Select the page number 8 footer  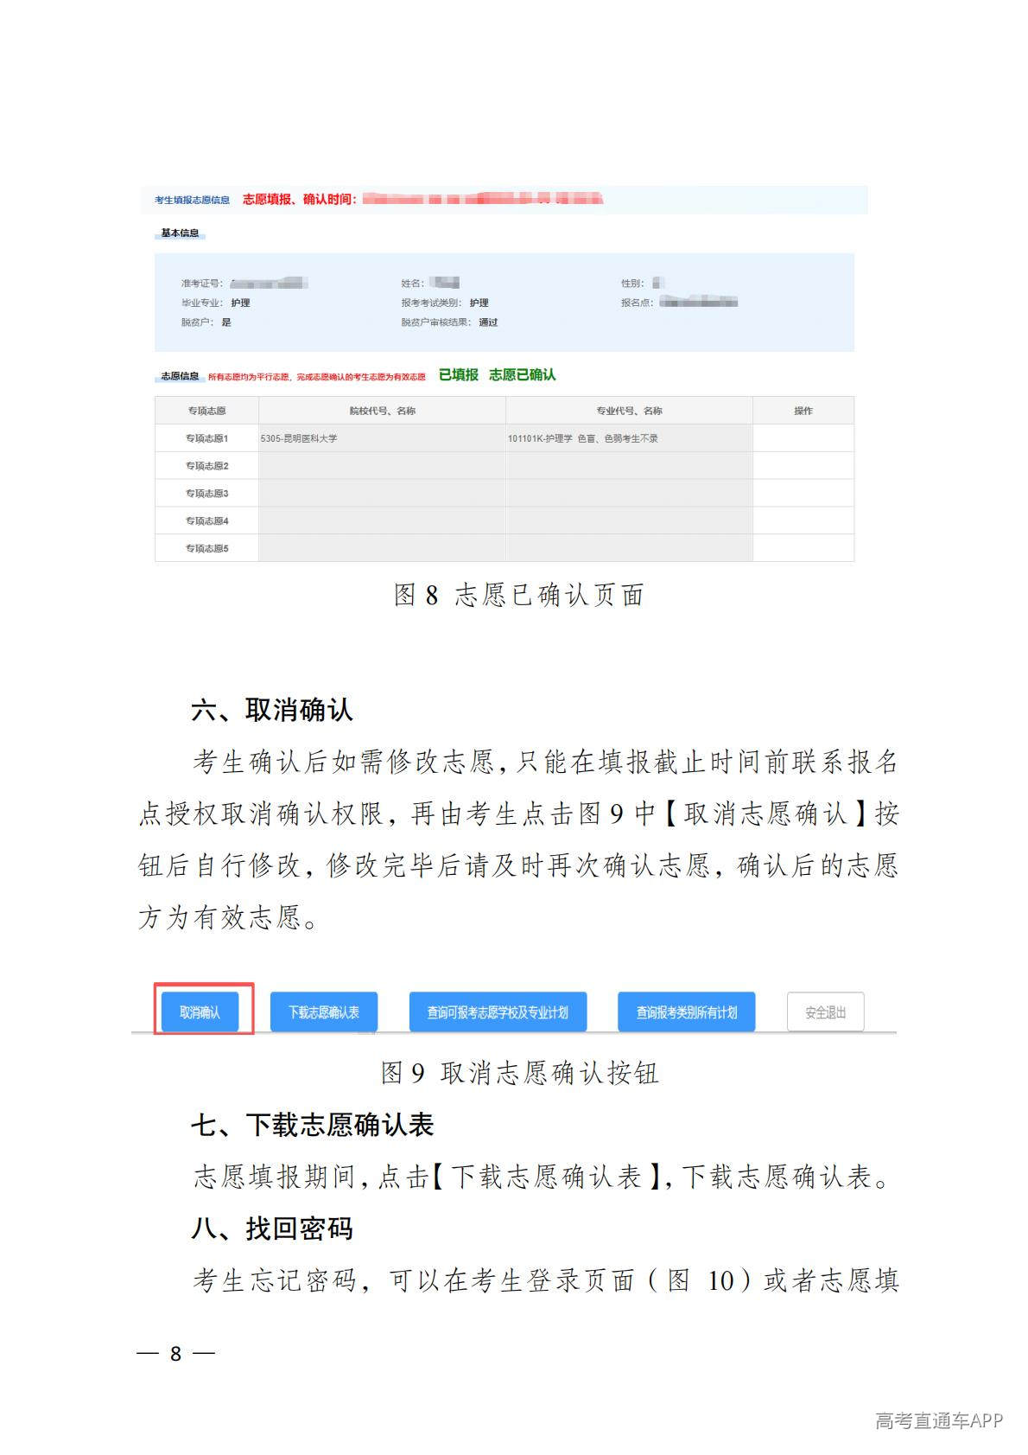coord(176,1354)
